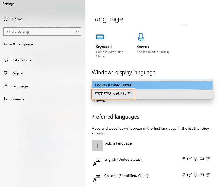The image size is (218, 187).
Task: Click the text-to-speech icon for Chinese (Simplified)
Action: (189, 175)
